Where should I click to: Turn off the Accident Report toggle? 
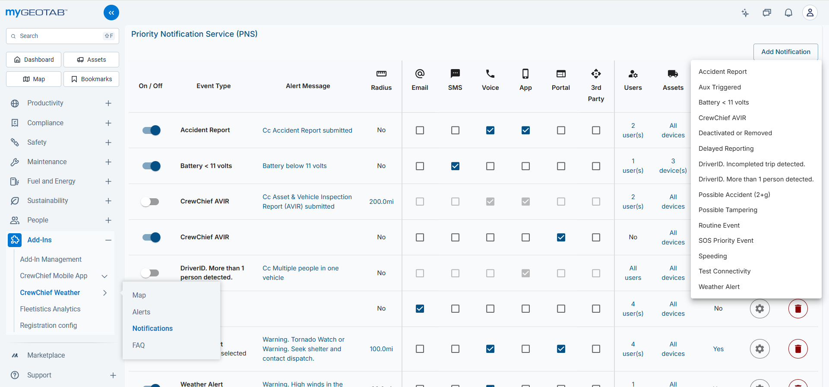pyautogui.click(x=152, y=130)
